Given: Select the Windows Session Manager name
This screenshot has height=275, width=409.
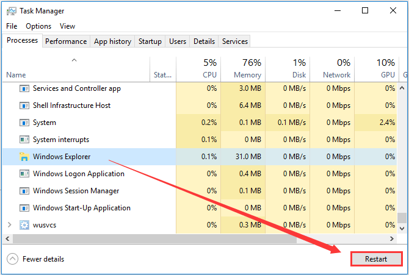Looking at the screenshot, I should pos(76,191).
